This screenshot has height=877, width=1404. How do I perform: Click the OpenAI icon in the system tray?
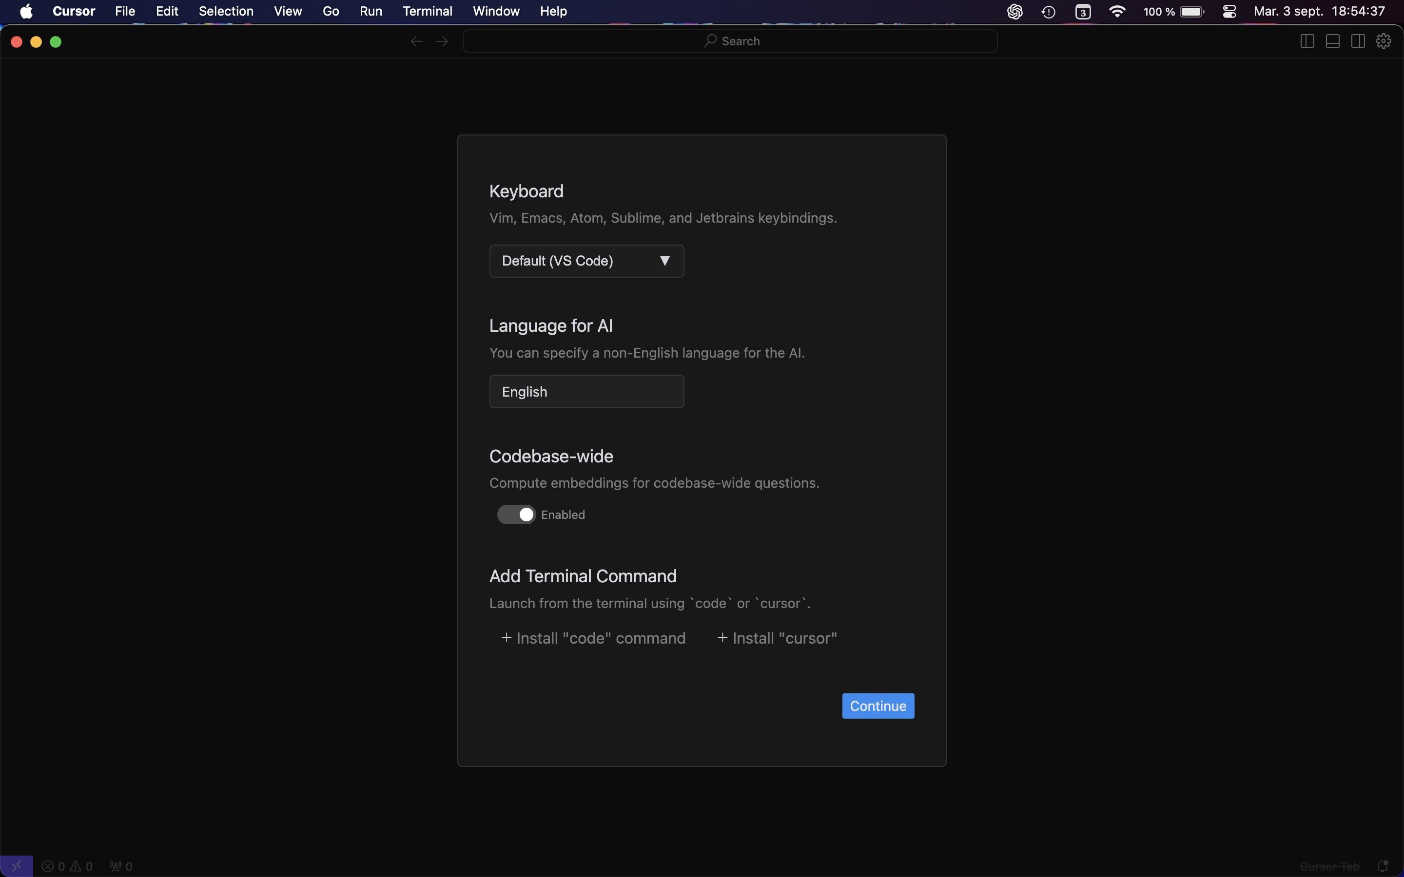[1014, 11]
